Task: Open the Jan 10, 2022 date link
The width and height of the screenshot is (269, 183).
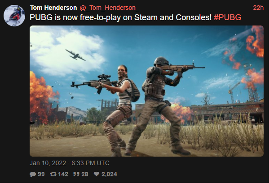Action: (48, 163)
